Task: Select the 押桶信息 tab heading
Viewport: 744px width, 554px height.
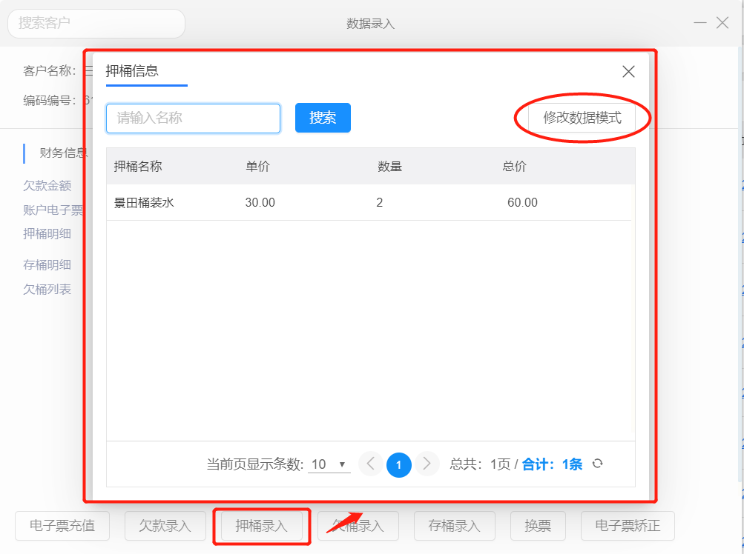Action: pos(132,71)
